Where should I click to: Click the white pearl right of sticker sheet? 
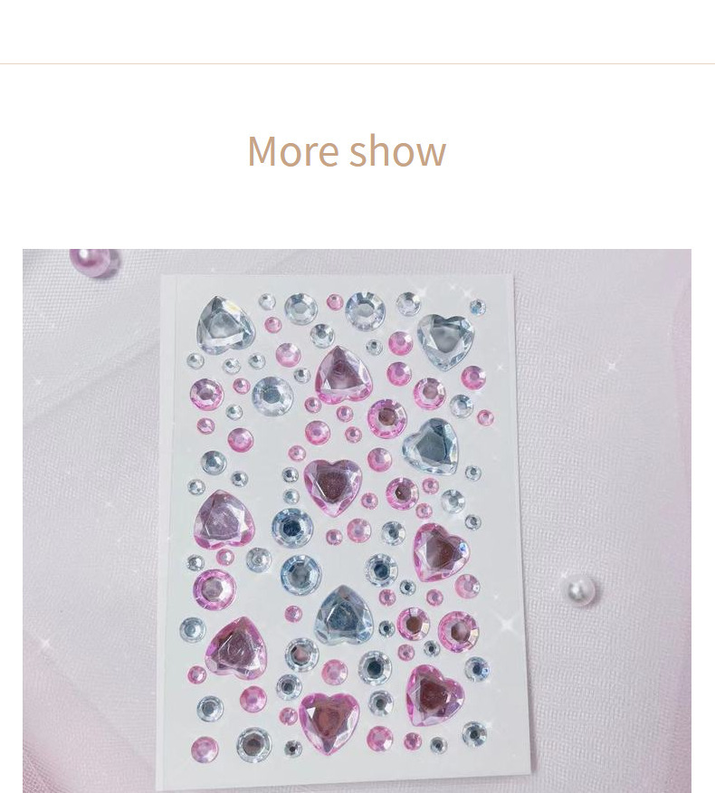580,589
